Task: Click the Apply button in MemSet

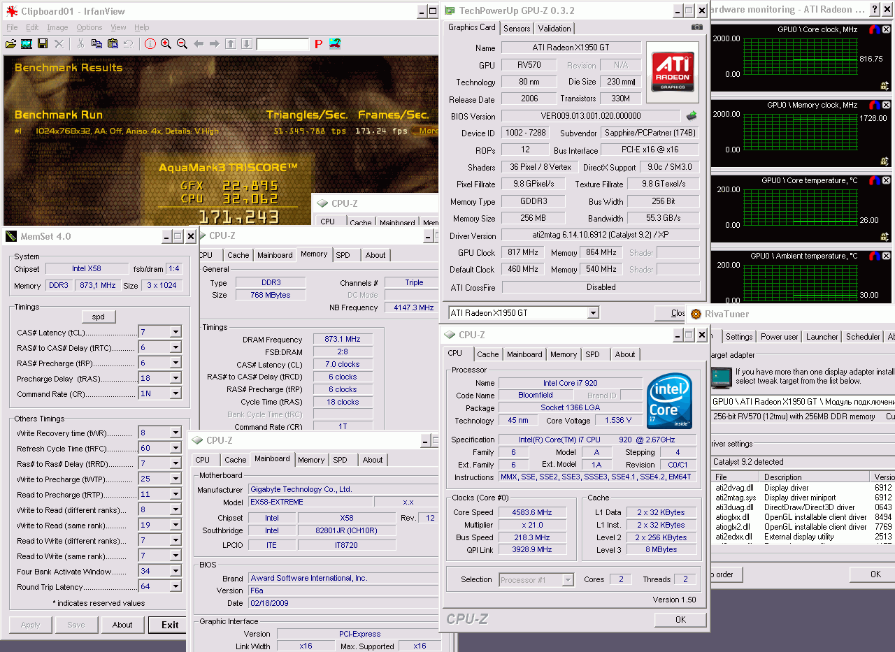Action: click(30, 625)
